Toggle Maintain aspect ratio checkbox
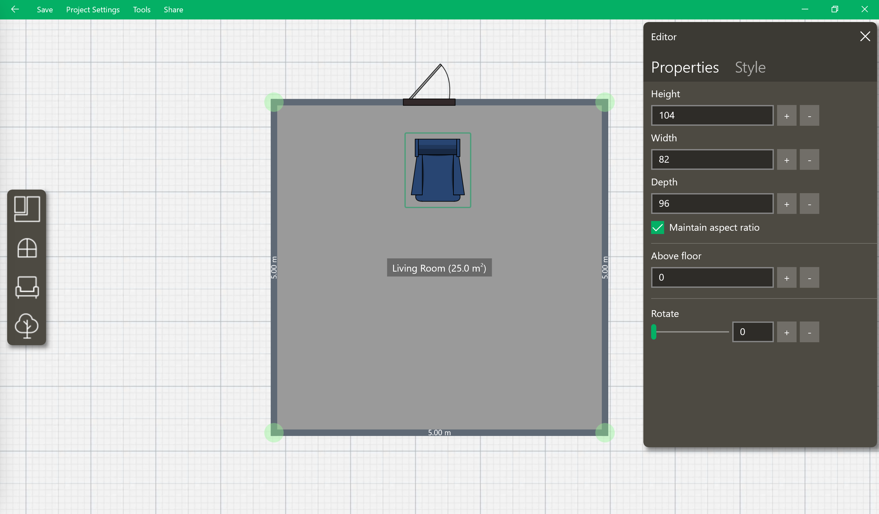 pyautogui.click(x=658, y=228)
